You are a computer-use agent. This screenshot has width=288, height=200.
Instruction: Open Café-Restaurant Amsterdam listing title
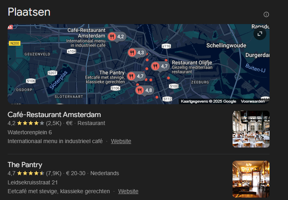(54, 115)
